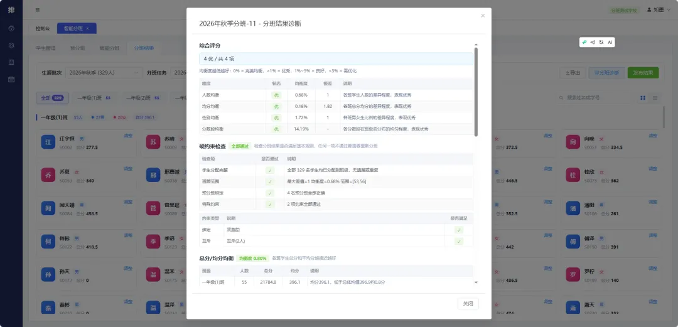Screen dimensions: 678x327
Task: Click the 向 avatar of 向晚
Action: 574,142
